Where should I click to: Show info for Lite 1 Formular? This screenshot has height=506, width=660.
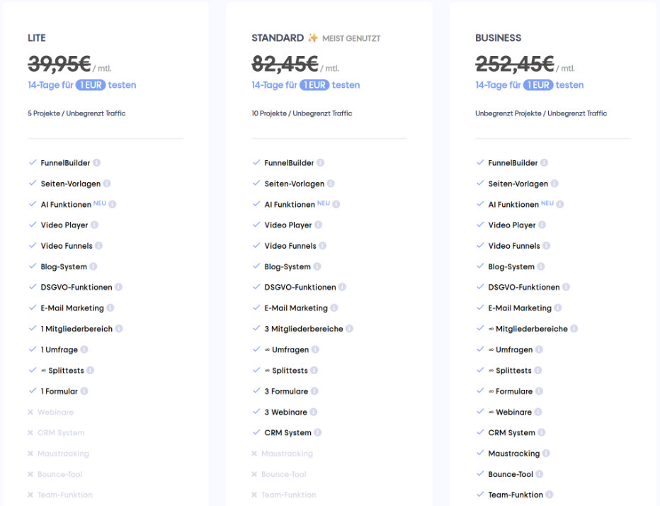(84, 391)
